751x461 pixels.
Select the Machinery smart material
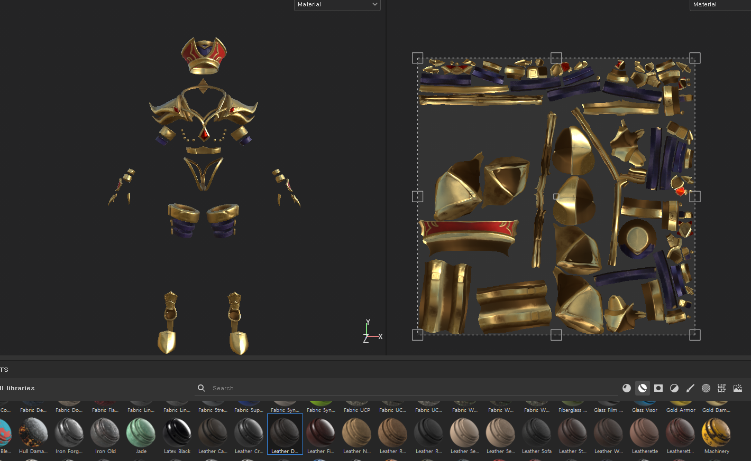click(x=717, y=436)
